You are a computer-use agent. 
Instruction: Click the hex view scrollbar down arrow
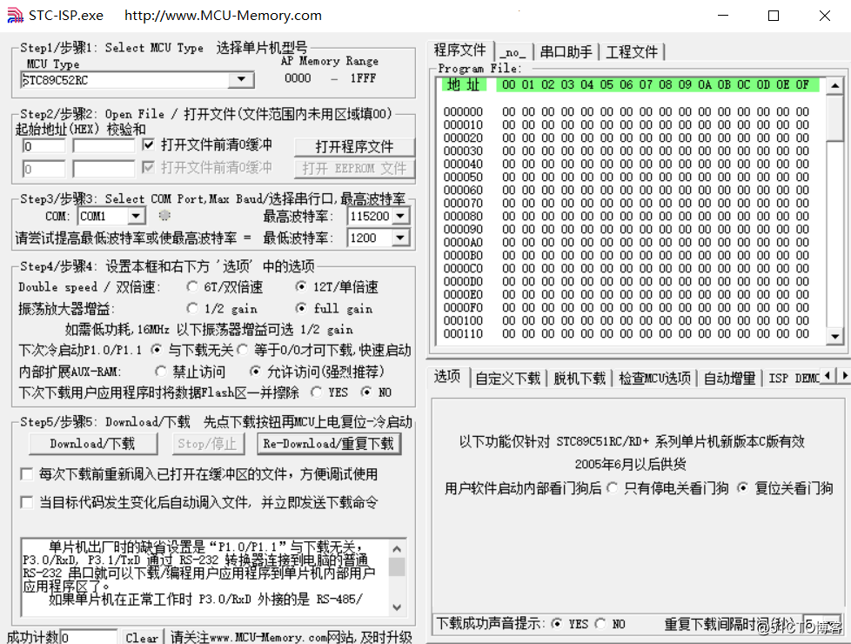pos(836,338)
